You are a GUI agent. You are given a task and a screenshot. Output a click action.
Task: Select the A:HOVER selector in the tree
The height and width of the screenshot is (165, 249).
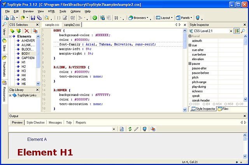[28, 41]
